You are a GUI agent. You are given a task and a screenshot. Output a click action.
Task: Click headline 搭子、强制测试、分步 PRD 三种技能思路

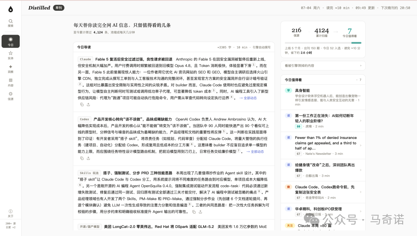(137, 173)
